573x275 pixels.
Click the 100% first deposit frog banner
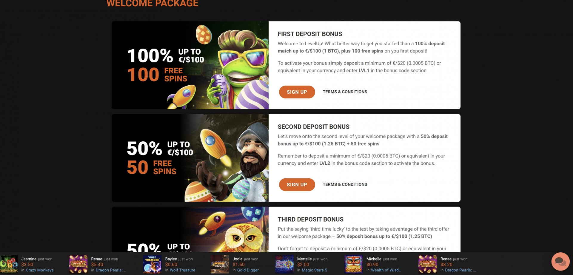[x=190, y=65]
